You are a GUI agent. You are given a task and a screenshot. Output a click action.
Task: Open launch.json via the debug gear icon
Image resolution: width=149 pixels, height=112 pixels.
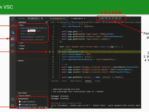(x=42, y=18)
